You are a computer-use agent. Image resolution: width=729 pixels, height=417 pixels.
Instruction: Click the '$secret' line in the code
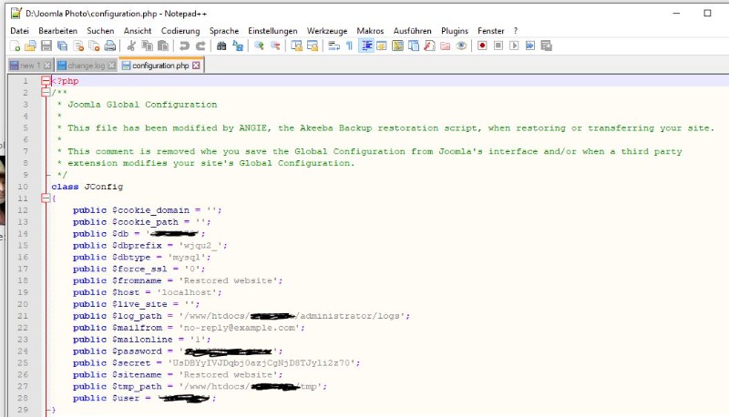[216, 363]
